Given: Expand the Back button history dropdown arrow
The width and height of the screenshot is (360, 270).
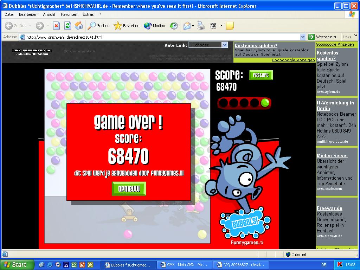Looking at the screenshot, I should 30,25.
